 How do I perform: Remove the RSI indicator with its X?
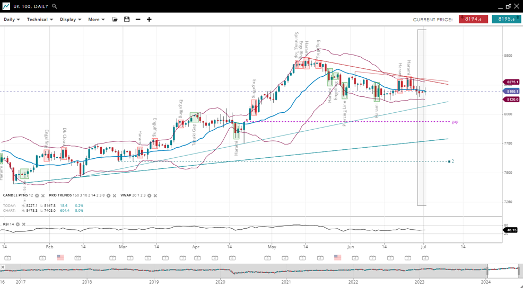pyautogui.click(x=24, y=224)
